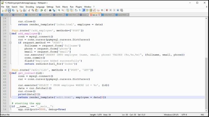Click the length : 1,674 status text
The height and width of the screenshot is (117, 209).
point(96,115)
